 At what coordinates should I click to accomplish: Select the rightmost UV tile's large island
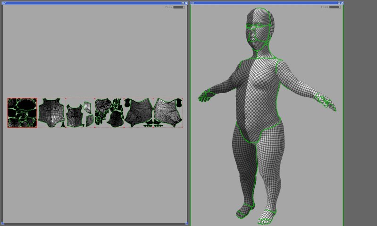167,113
